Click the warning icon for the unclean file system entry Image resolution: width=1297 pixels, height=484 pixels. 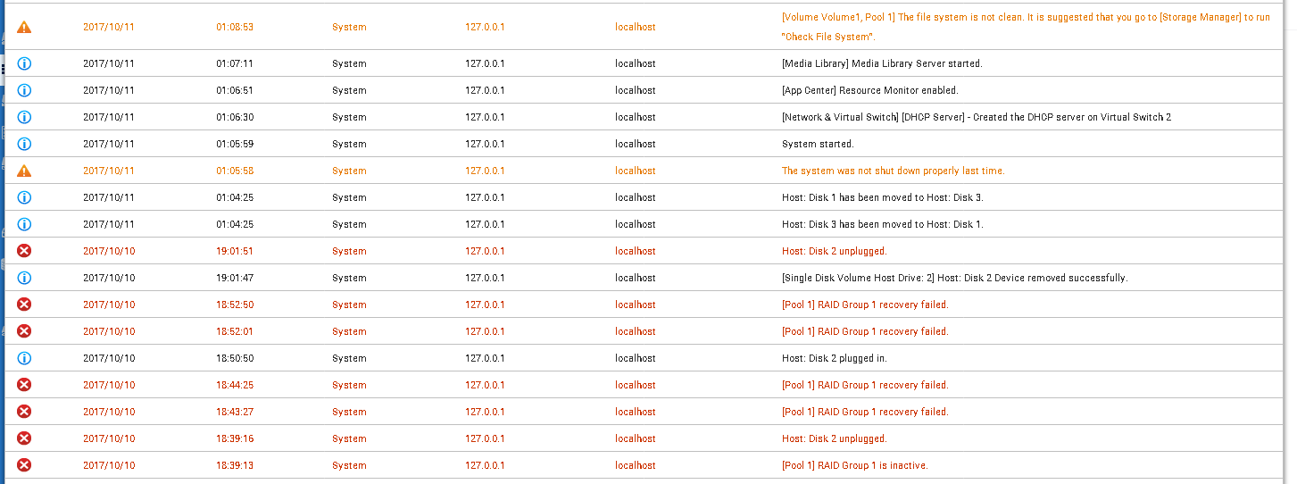click(x=24, y=28)
